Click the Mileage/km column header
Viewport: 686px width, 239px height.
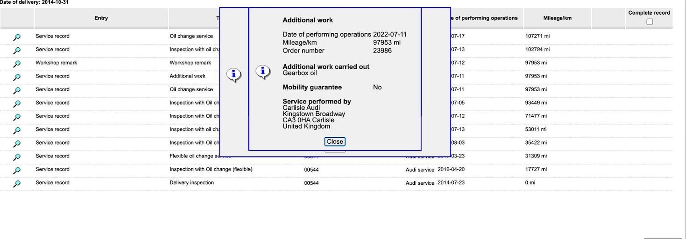tap(557, 18)
